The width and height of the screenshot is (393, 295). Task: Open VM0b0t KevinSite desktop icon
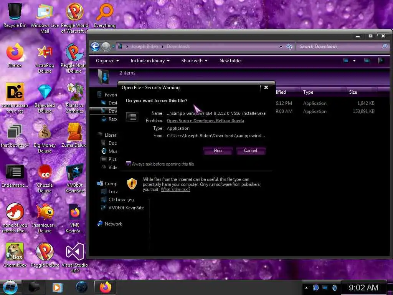tap(74, 178)
